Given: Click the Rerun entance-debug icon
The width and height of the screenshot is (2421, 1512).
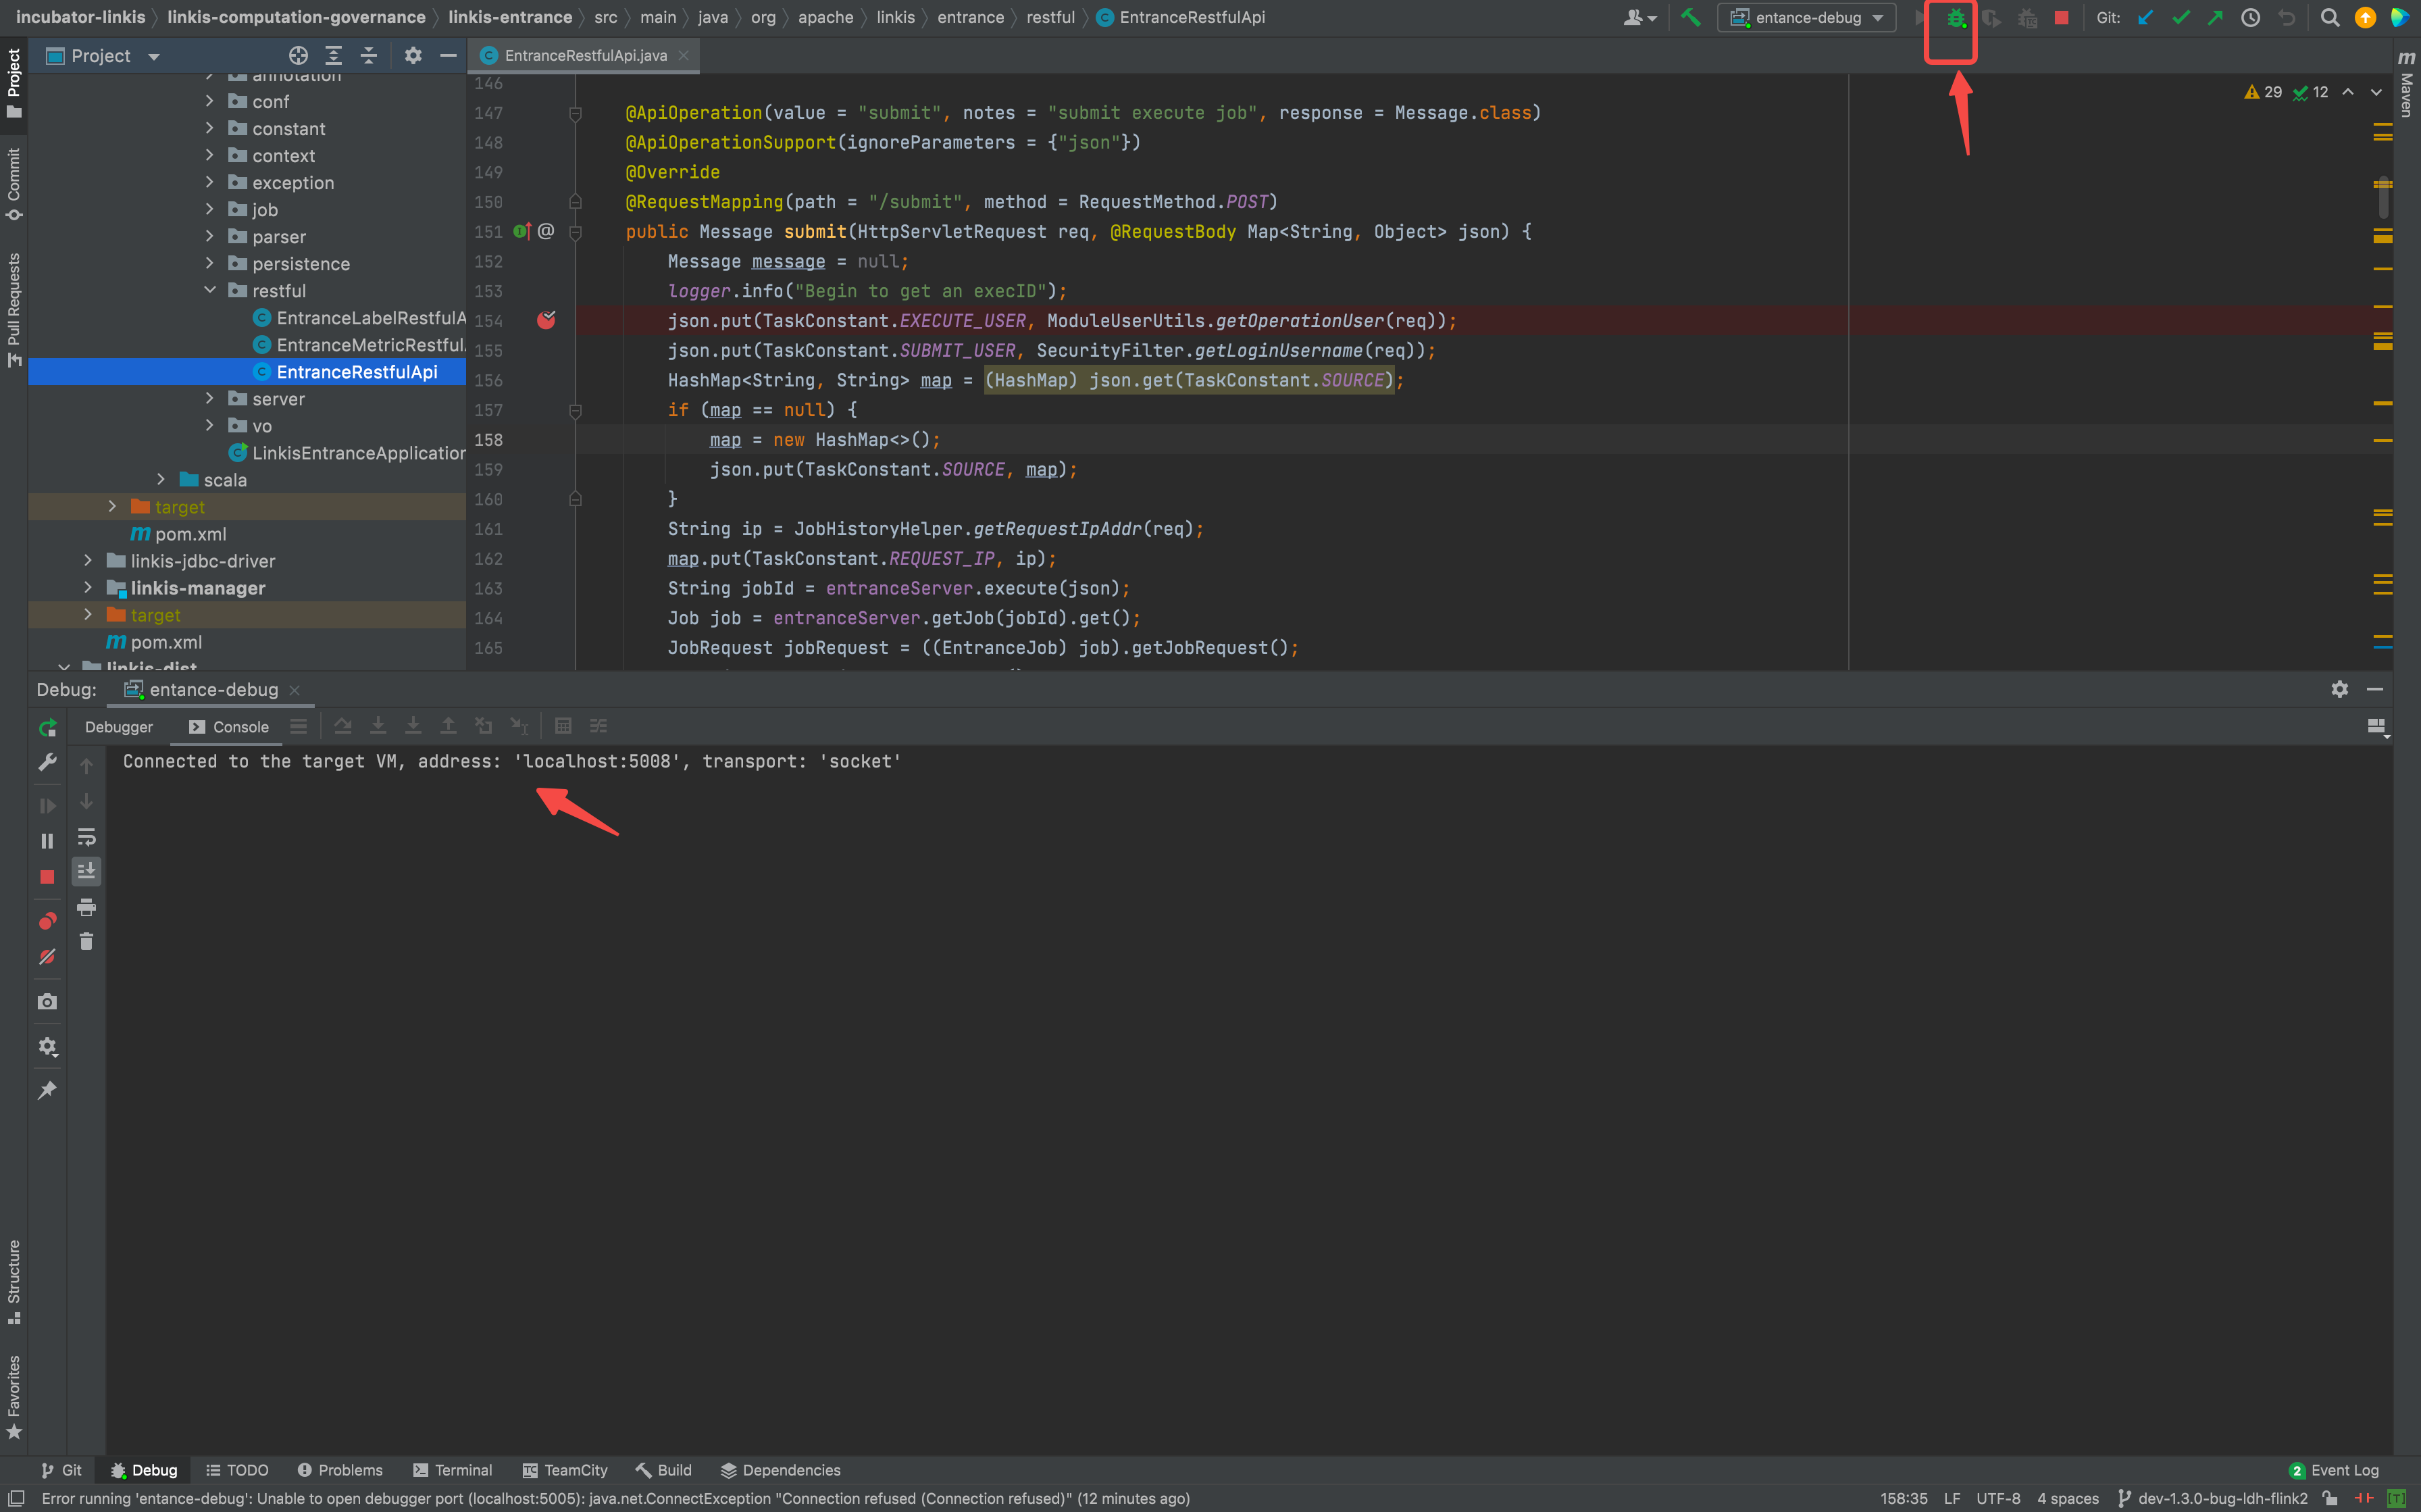Looking at the screenshot, I should 47,728.
